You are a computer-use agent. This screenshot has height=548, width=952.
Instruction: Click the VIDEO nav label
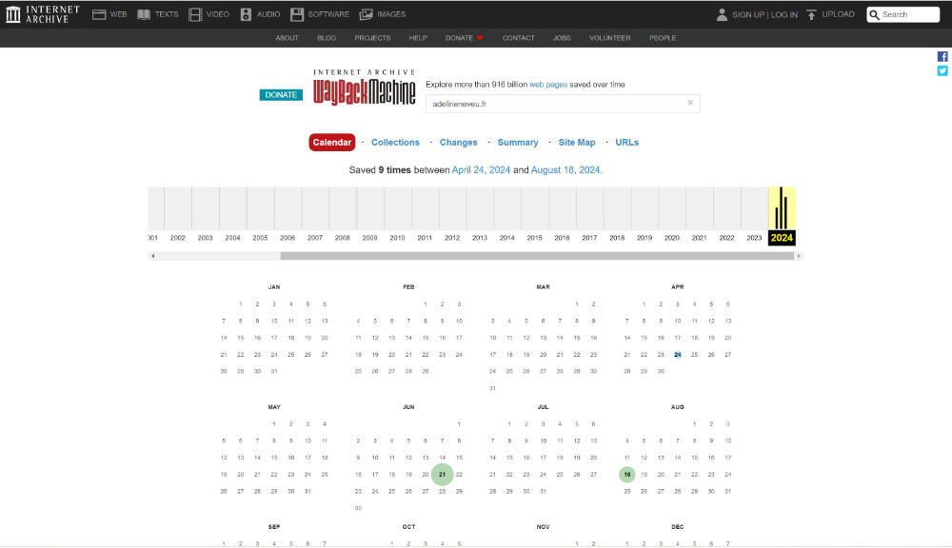tap(217, 14)
